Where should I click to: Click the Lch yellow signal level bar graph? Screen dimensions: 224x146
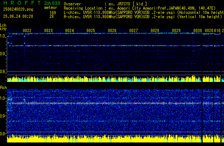[x=104, y=78]
